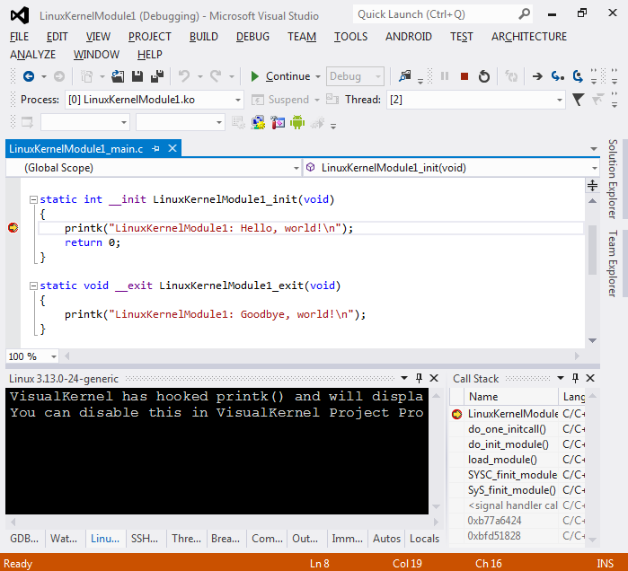Click the thread filter funnel icon
Viewport: 628px width, 571px height.
tap(578, 100)
